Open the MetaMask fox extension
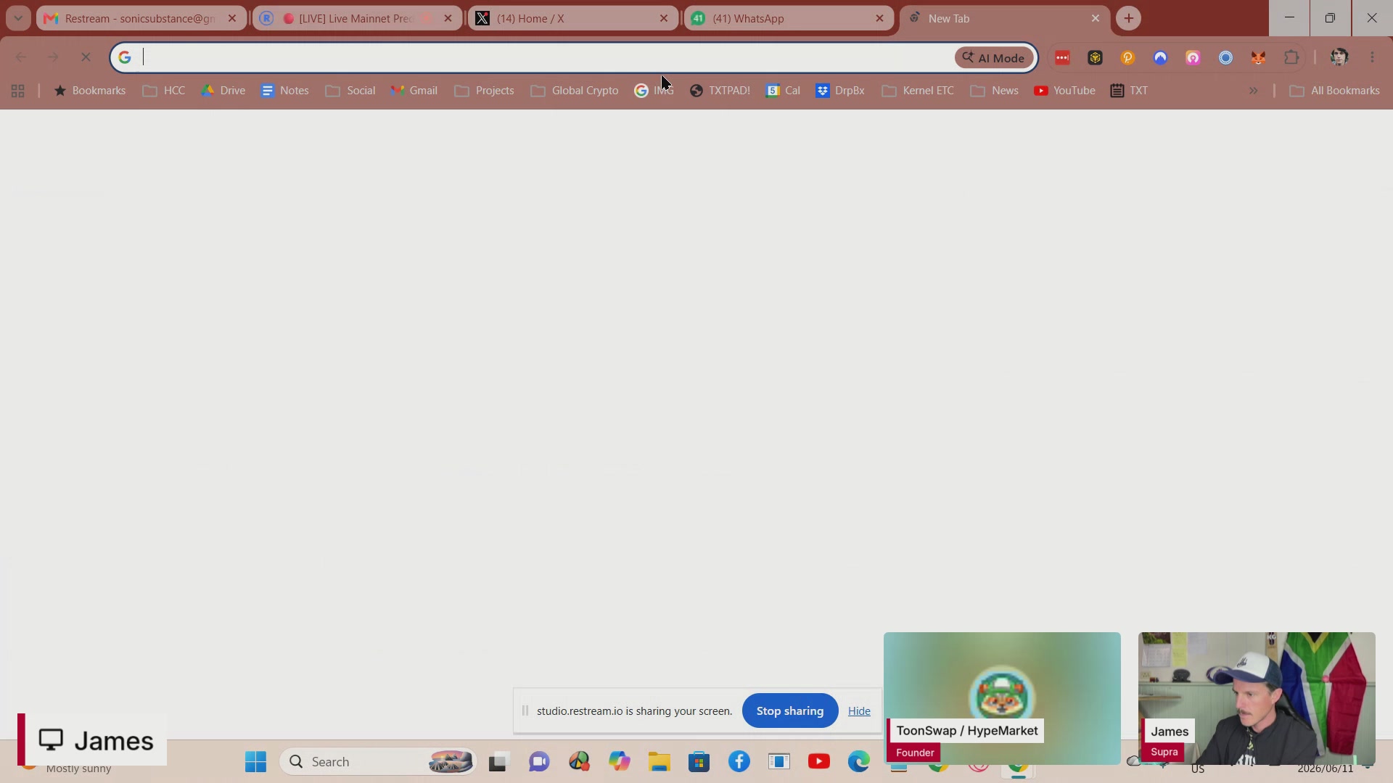This screenshot has width=1393, height=783. (x=1259, y=58)
